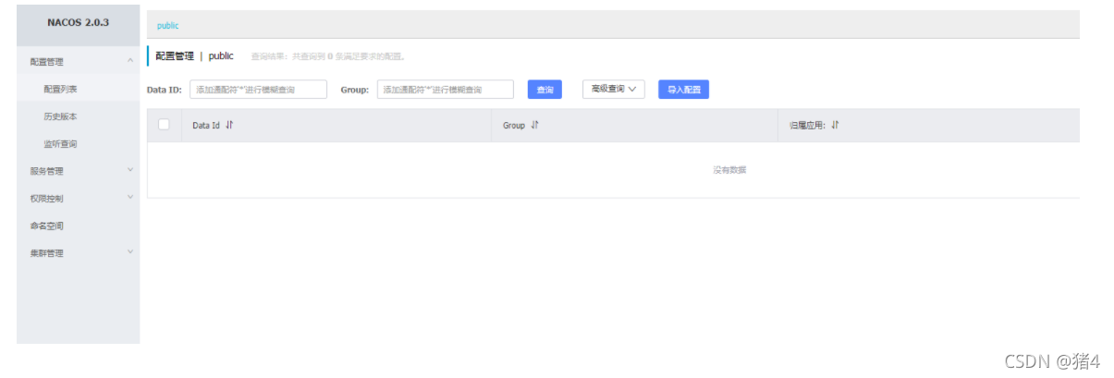This screenshot has height=378, width=1114.
Task: Collapse the 配置管理 sidebar section
Action: click(x=79, y=62)
